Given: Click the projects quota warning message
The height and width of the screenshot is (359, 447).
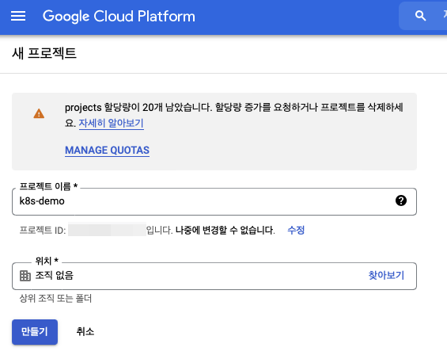Looking at the screenshot, I should [x=233, y=115].
